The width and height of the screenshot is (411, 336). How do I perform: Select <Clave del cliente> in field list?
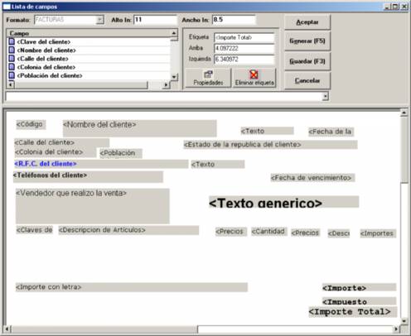(44, 42)
